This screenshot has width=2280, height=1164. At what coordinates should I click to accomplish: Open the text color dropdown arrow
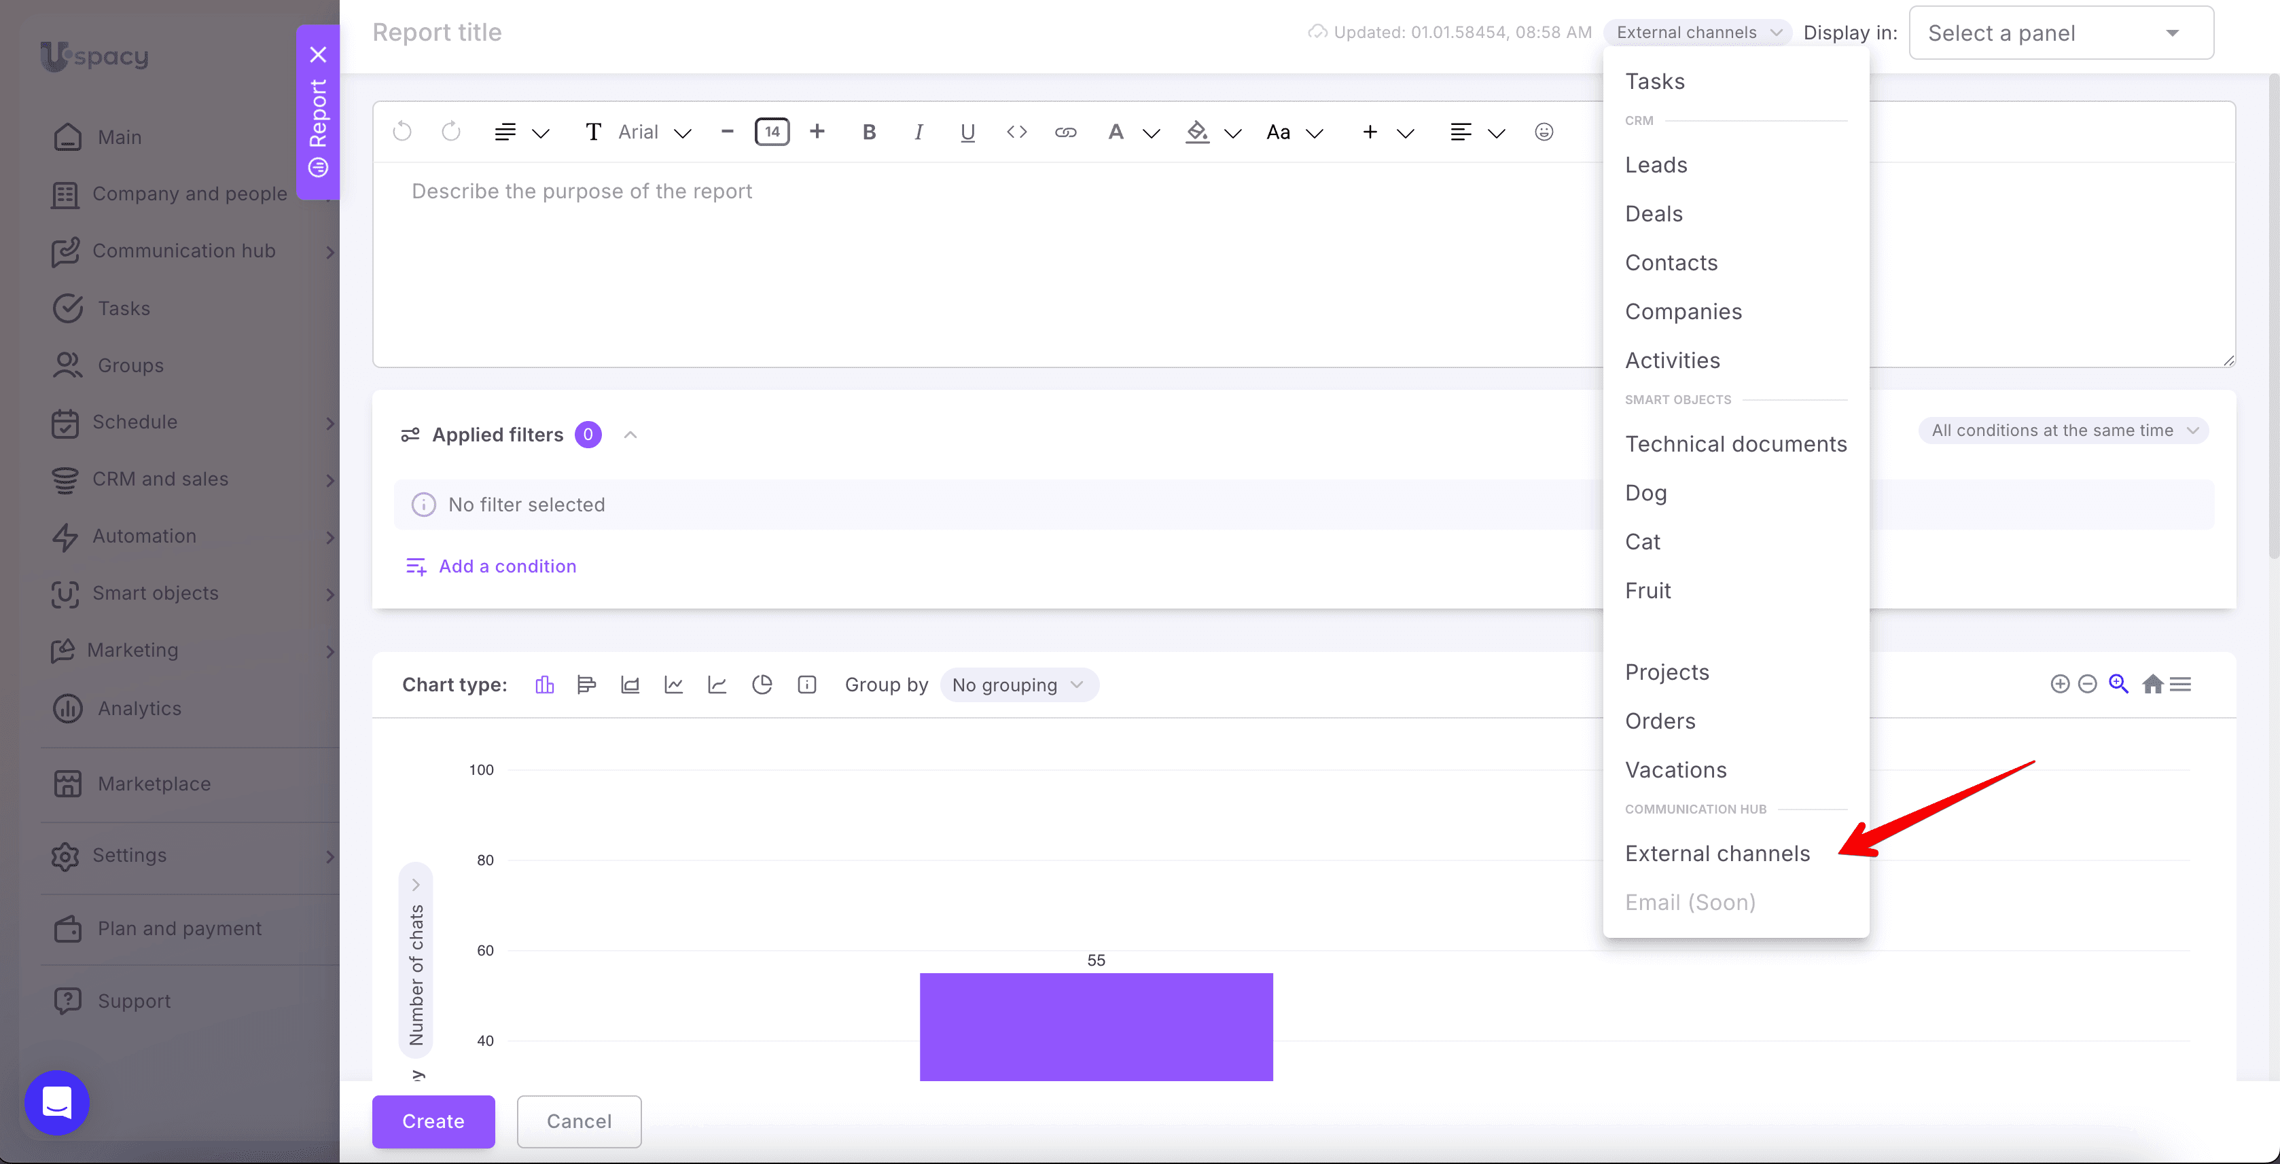tap(1152, 132)
